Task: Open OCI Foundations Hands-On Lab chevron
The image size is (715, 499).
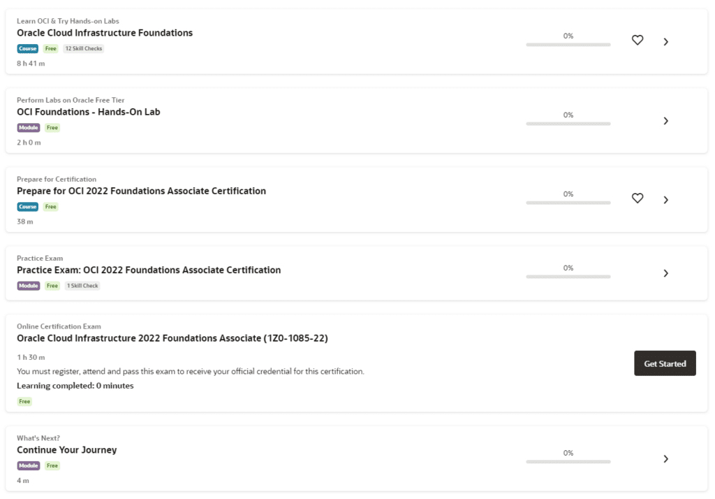Action: tap(665, 121)
